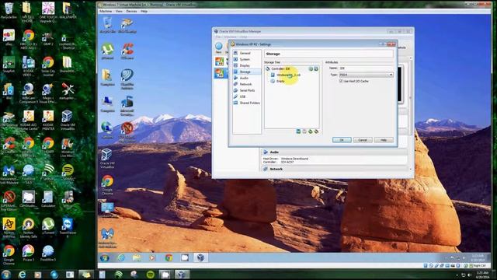Open the Serial Ports settings category
The image size is (497, 280).
point(247,90)
